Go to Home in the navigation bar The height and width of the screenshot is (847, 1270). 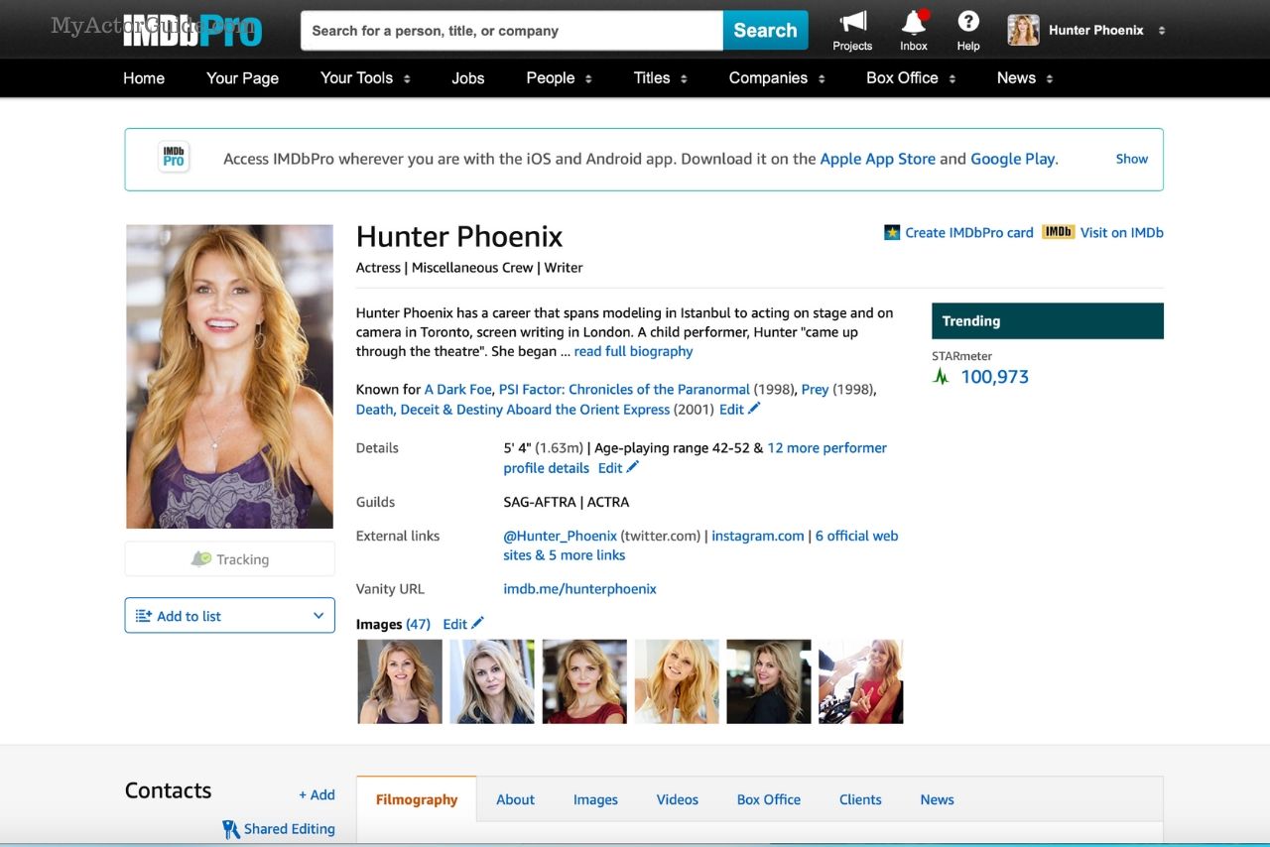[x=144, y=78]
